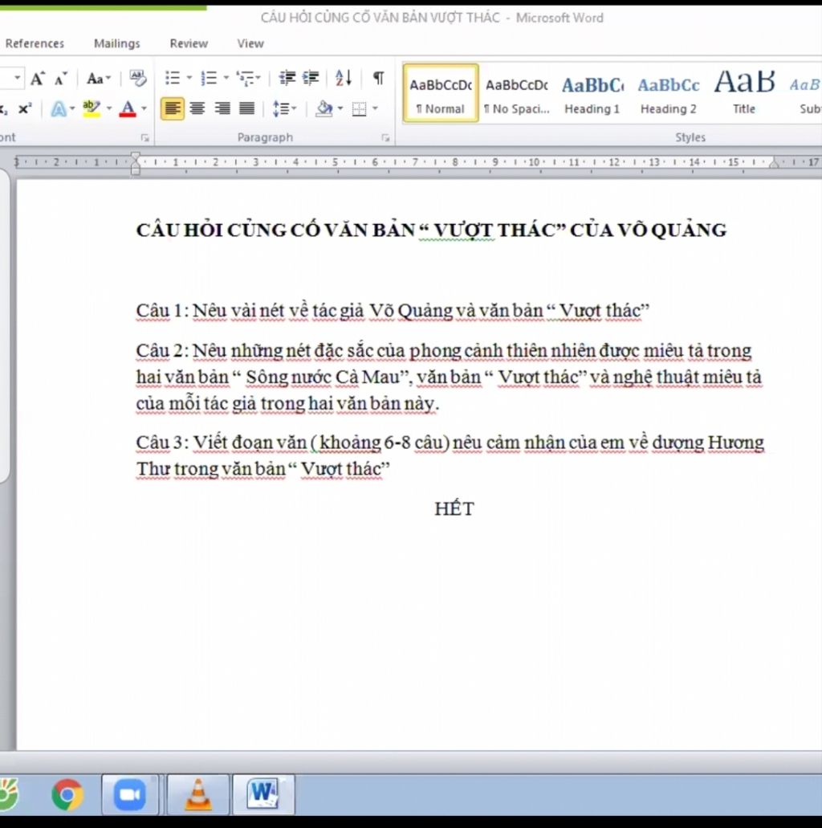
Task: Decrease paragraph indent
Action: click(x=287, y=78)
